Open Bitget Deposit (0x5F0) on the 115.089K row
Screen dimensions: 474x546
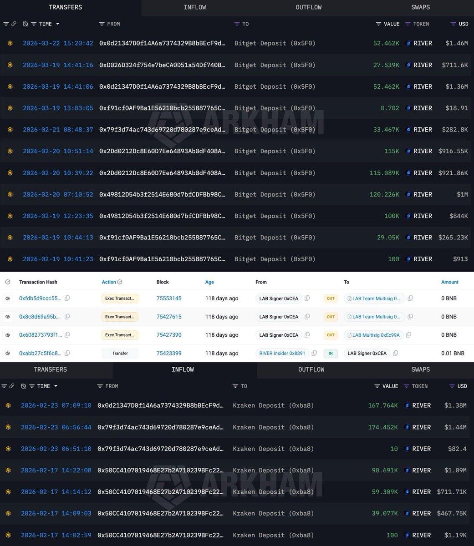[x=275, y=173]
